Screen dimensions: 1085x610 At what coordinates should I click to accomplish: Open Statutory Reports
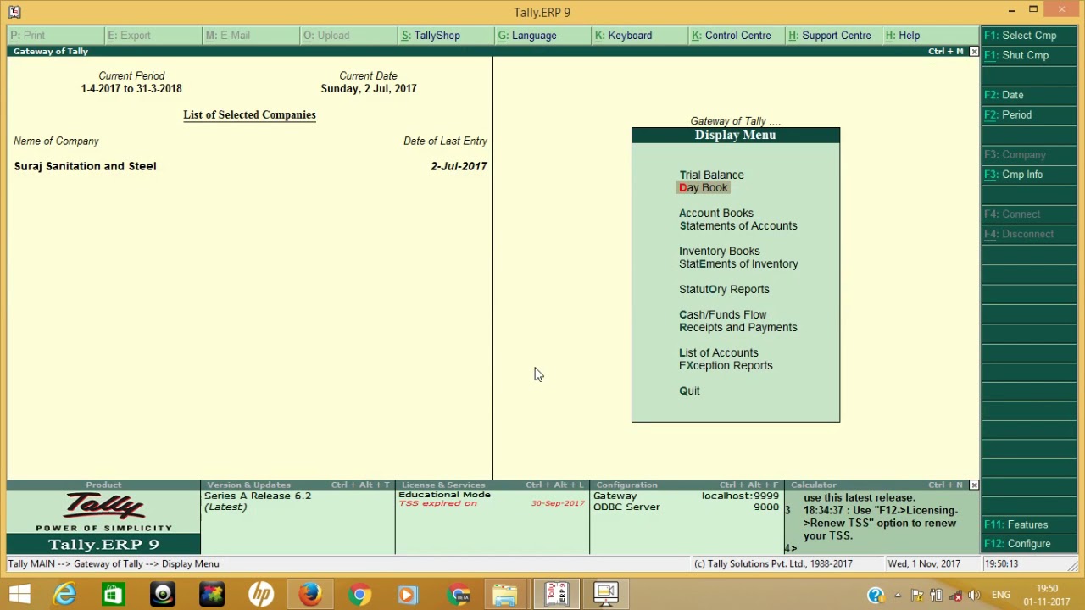point(724,289)
